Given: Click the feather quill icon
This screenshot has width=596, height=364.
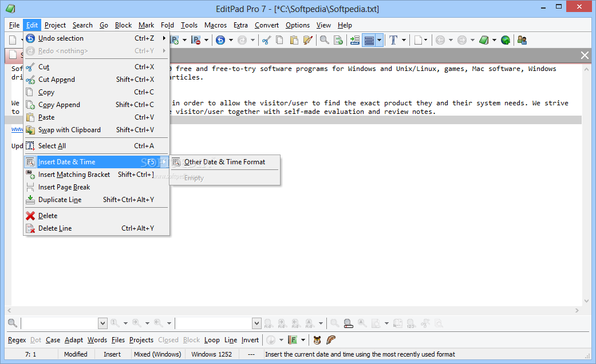Looking at the screenshot, I should coord(331,340).
